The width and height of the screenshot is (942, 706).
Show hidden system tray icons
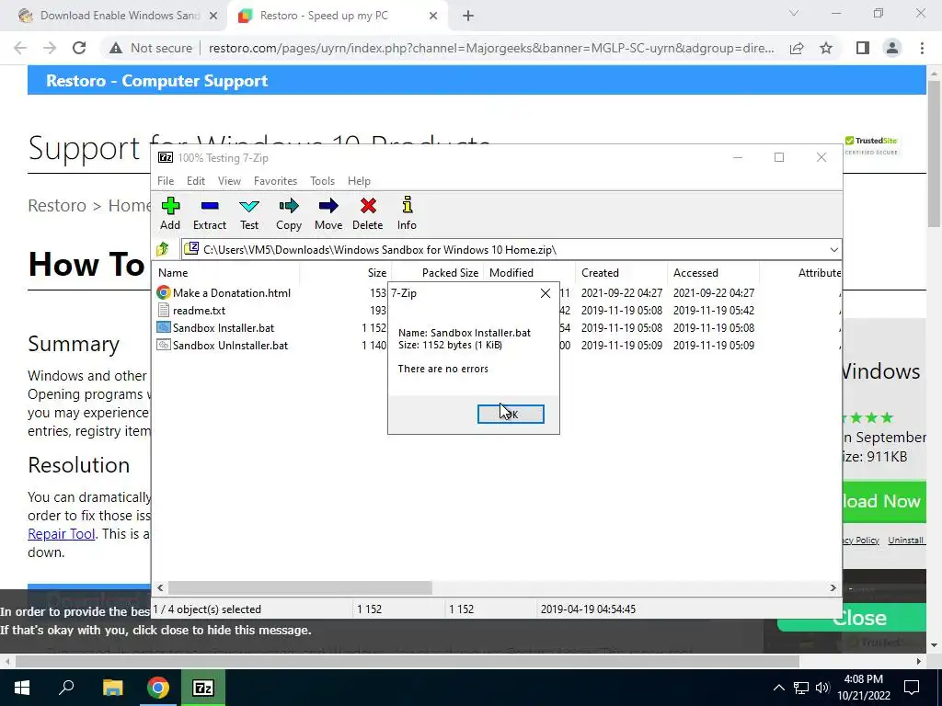(x=778, y=688)
